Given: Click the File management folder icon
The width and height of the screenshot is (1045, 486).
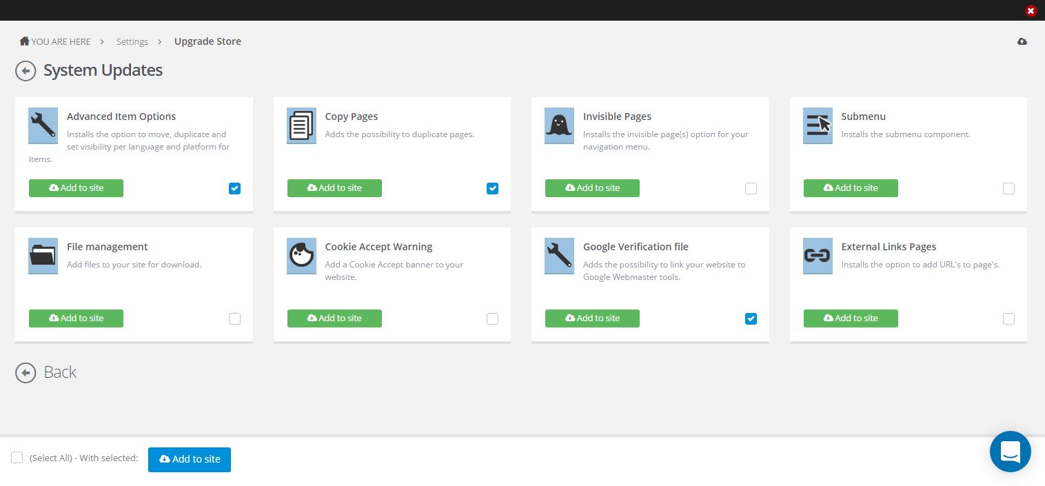Looking at the screenshot, I should tap(43, 256).
